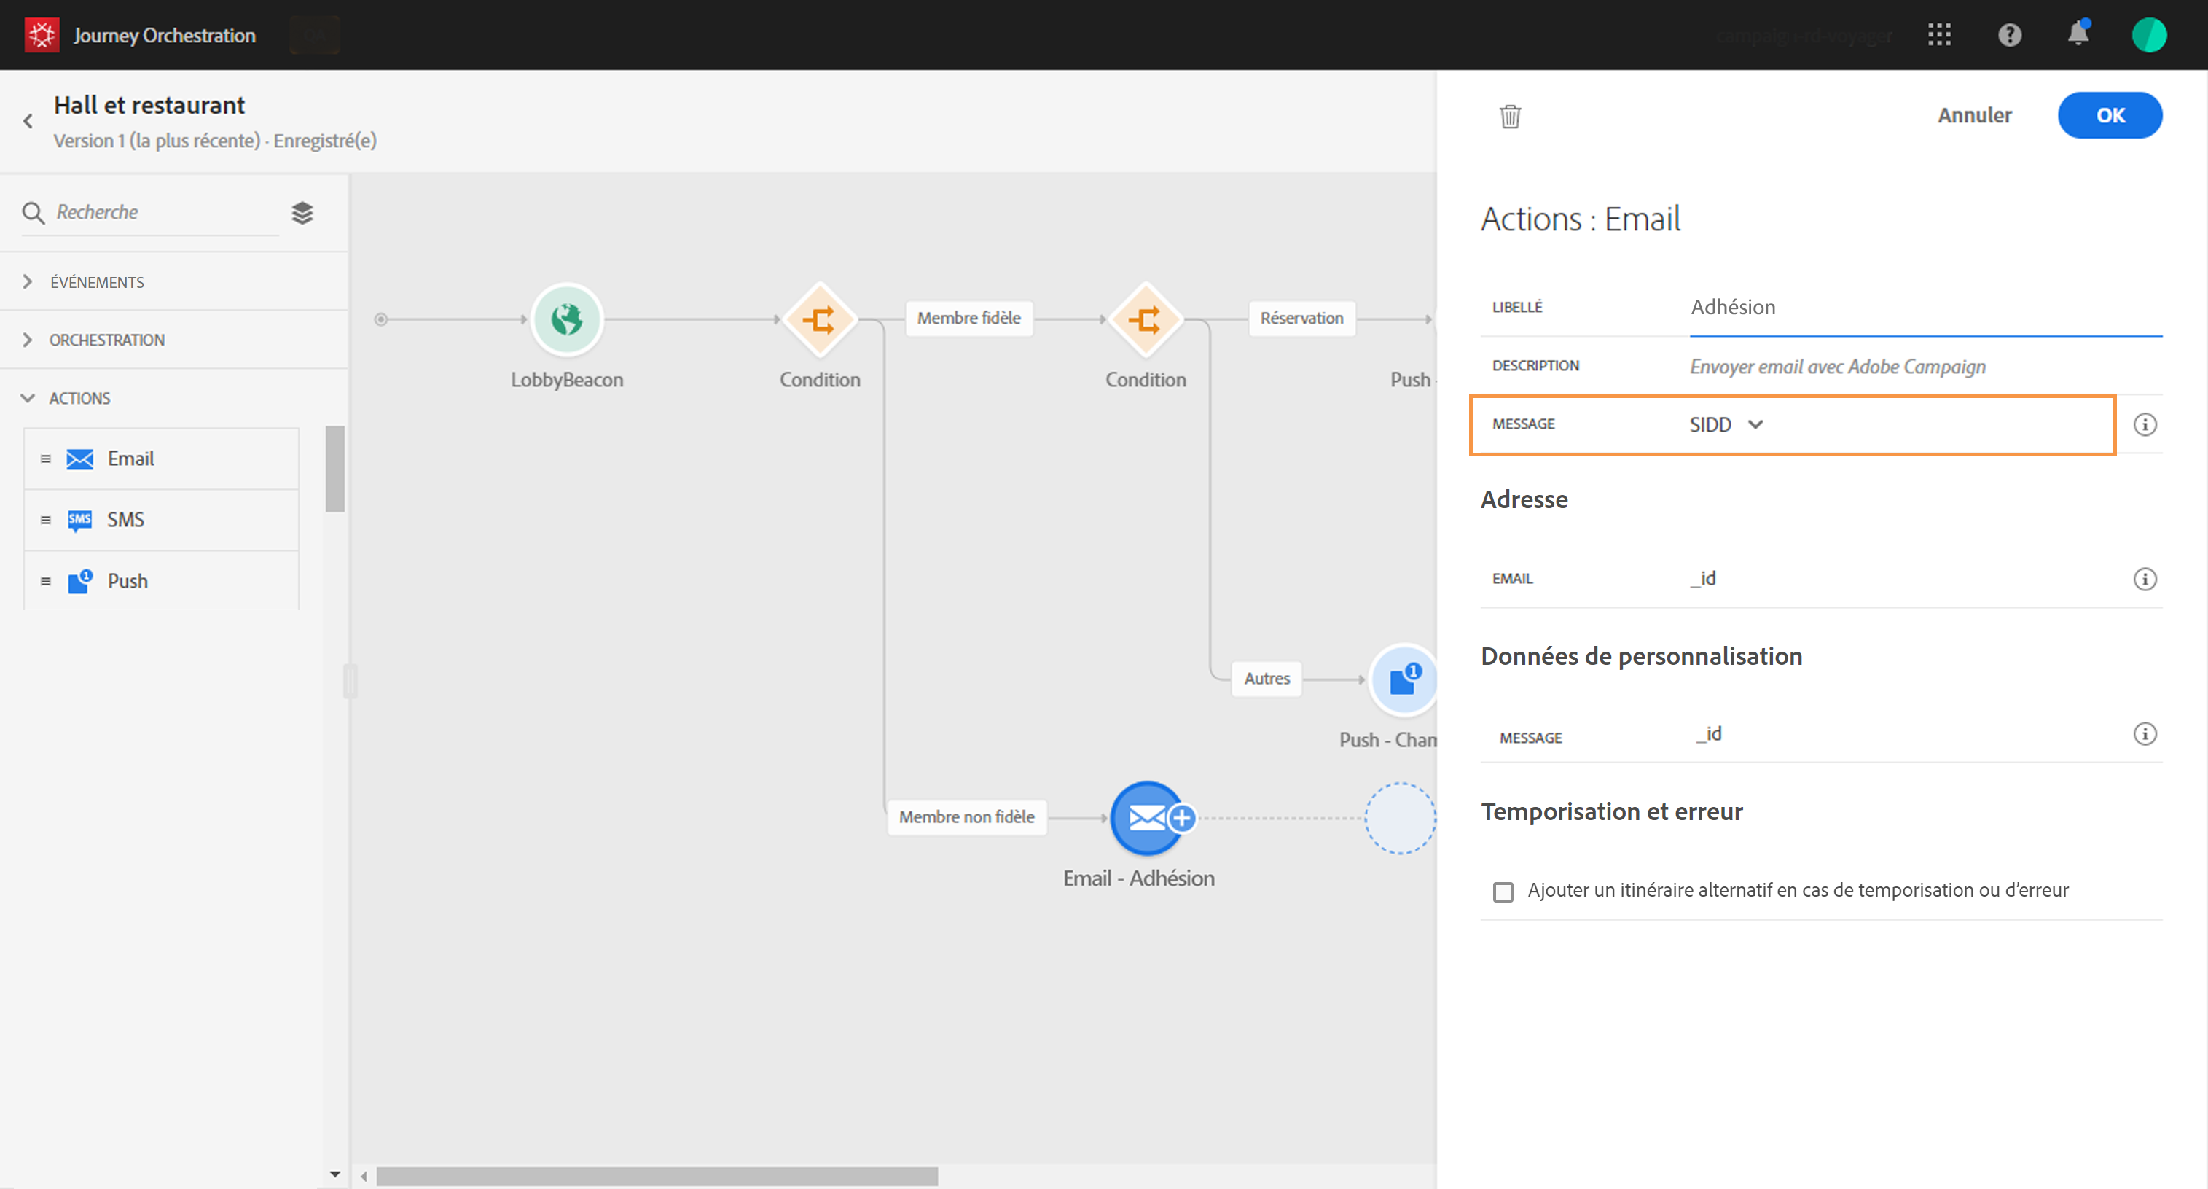Click the Recherche search field
Screen dimensions: 2208x1189
[x=163, y=213]
